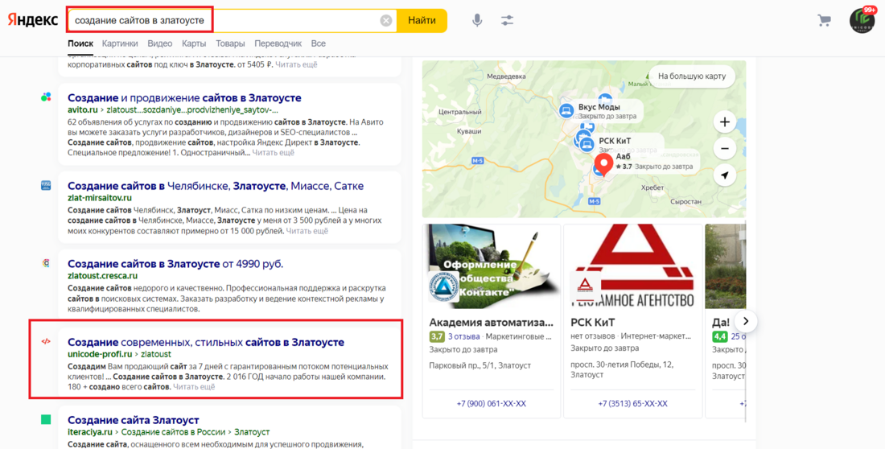Open the 3 отзыва reviews link

464,336
